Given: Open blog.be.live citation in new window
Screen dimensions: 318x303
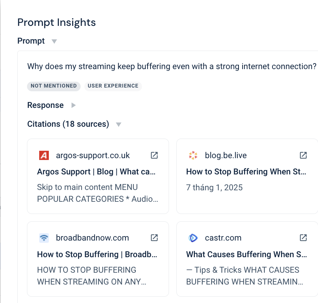Looking at the screenshot, I should pos(303,155).
